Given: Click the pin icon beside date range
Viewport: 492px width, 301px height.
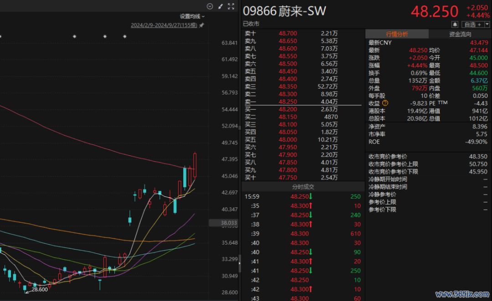Looking at the screenshot, I should pos(201,25).
